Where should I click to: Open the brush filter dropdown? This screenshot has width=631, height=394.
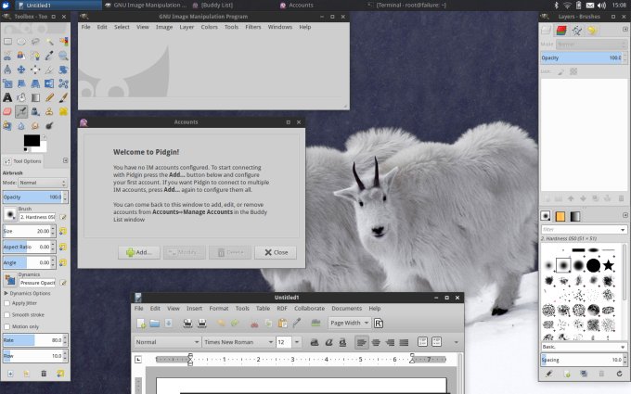(623, 230)
